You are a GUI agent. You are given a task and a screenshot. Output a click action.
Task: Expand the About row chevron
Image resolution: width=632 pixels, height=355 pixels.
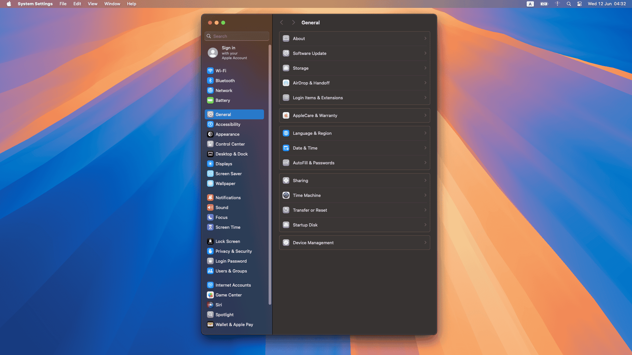click(425, 38)
